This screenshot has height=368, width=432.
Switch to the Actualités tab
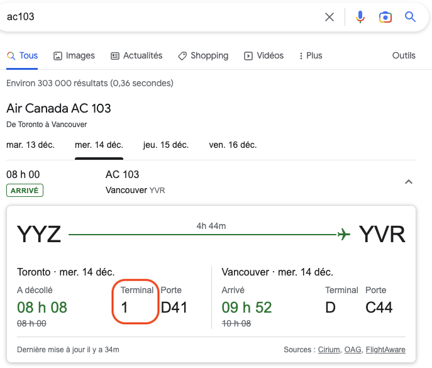coord(136,55)
